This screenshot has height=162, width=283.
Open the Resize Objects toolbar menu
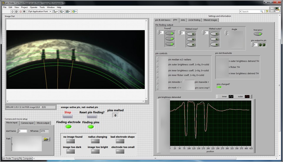point(68,11)
